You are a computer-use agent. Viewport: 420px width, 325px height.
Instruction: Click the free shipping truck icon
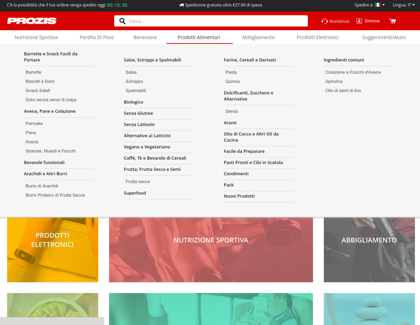click(181, 5)
